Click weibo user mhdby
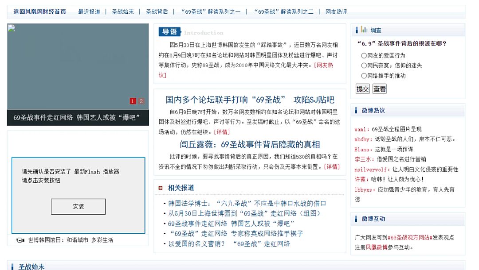 click(362, 139)
